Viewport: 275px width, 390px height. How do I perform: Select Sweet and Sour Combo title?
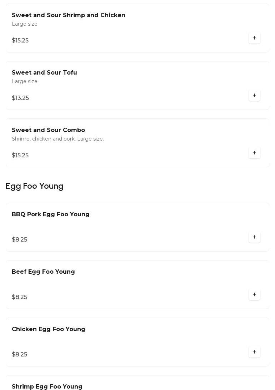48,130
